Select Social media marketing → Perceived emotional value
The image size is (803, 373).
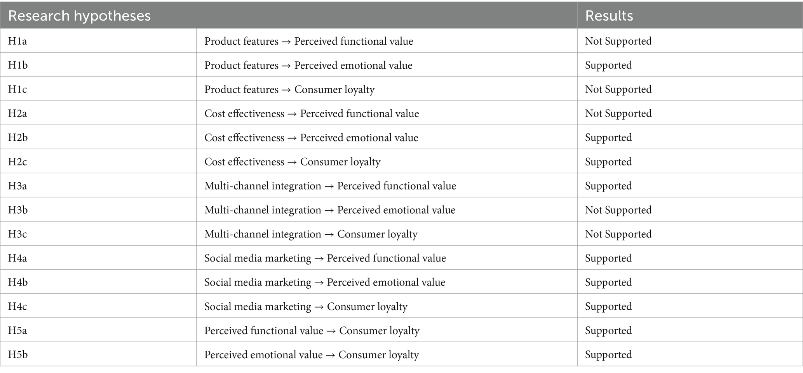[x=325, y=282]
